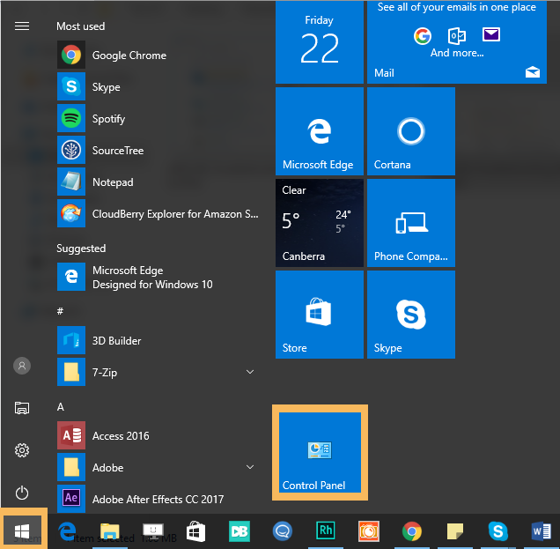The height and width of the screenshot is (549, 560).
Task: Open Notepad from Most used apps
Action: (112, 182)
